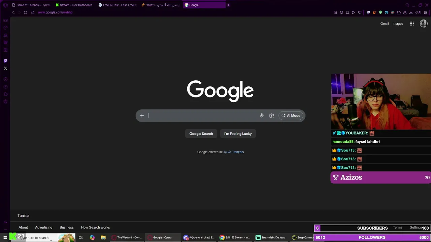Click the I'm Feeling Lucky button
The width and height of the screenshot is (431, 242).
[x=238, y=134]
